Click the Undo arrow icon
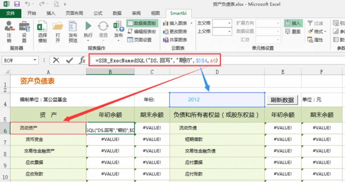The height and width of the screenshot is (182, 345). point(28,4)
